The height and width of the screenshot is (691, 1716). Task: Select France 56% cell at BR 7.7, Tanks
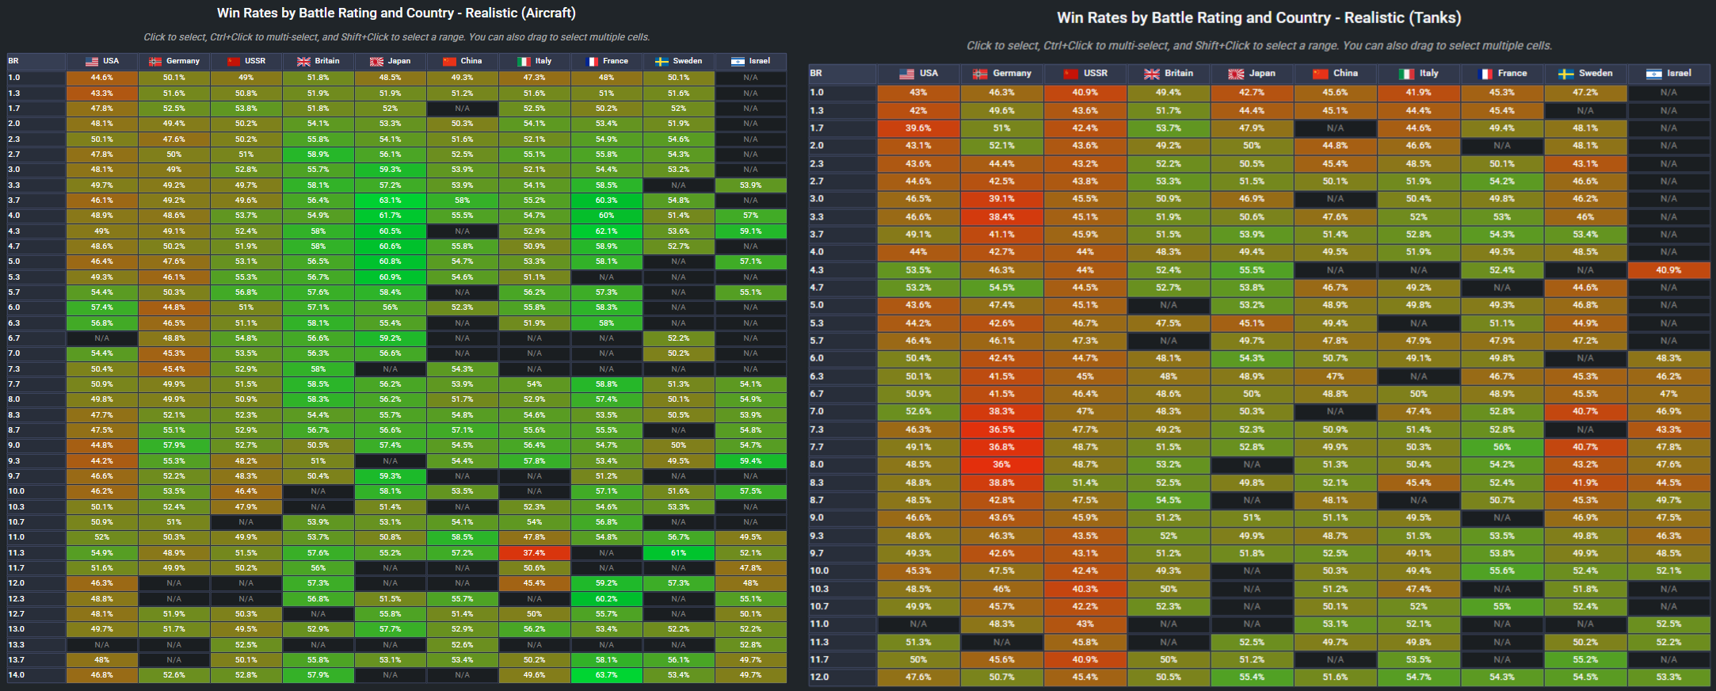click(x=1501, y=447)
